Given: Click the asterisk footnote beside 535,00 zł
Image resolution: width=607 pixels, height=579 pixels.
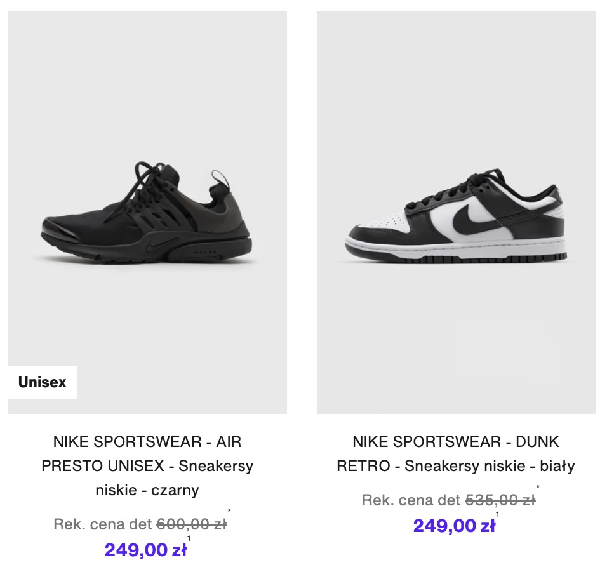Looking at the screenshot, I should (538, 487).
